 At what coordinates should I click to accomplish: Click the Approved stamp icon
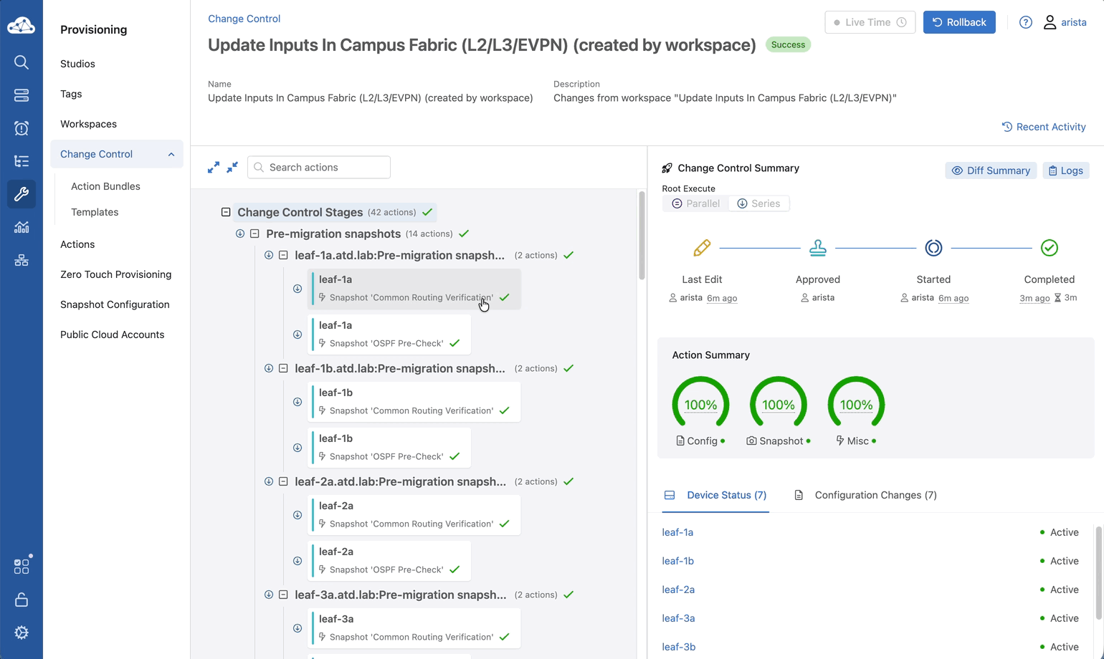[x=818, y=248]
